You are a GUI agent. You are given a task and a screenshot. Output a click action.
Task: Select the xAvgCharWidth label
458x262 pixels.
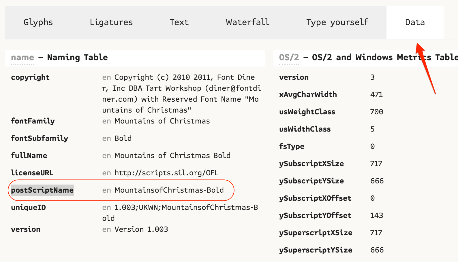point(308,95)
